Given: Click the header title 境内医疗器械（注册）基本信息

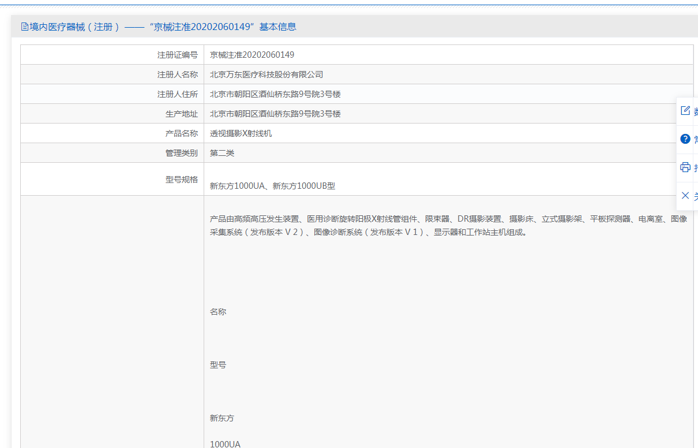Looking at the screenshot, I should [163, 27].
